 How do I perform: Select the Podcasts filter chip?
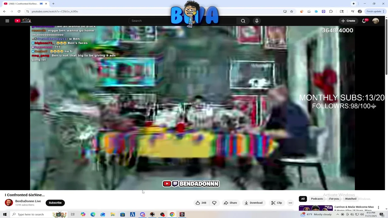317,199
